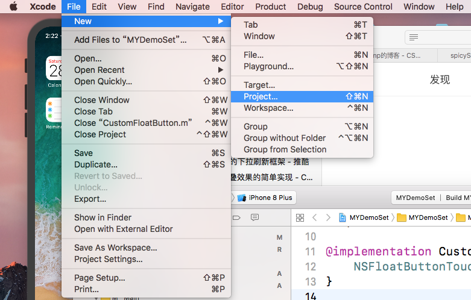
Task: Click the 发现 heading in browser
Action: (x=440, y=80)
